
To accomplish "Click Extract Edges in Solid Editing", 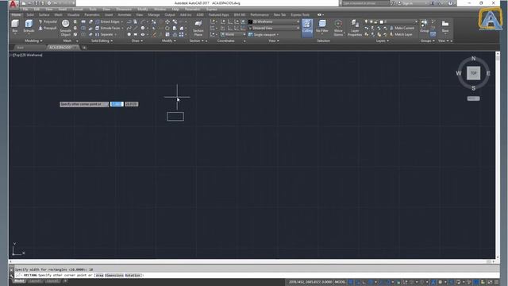I will coord(108,21).
